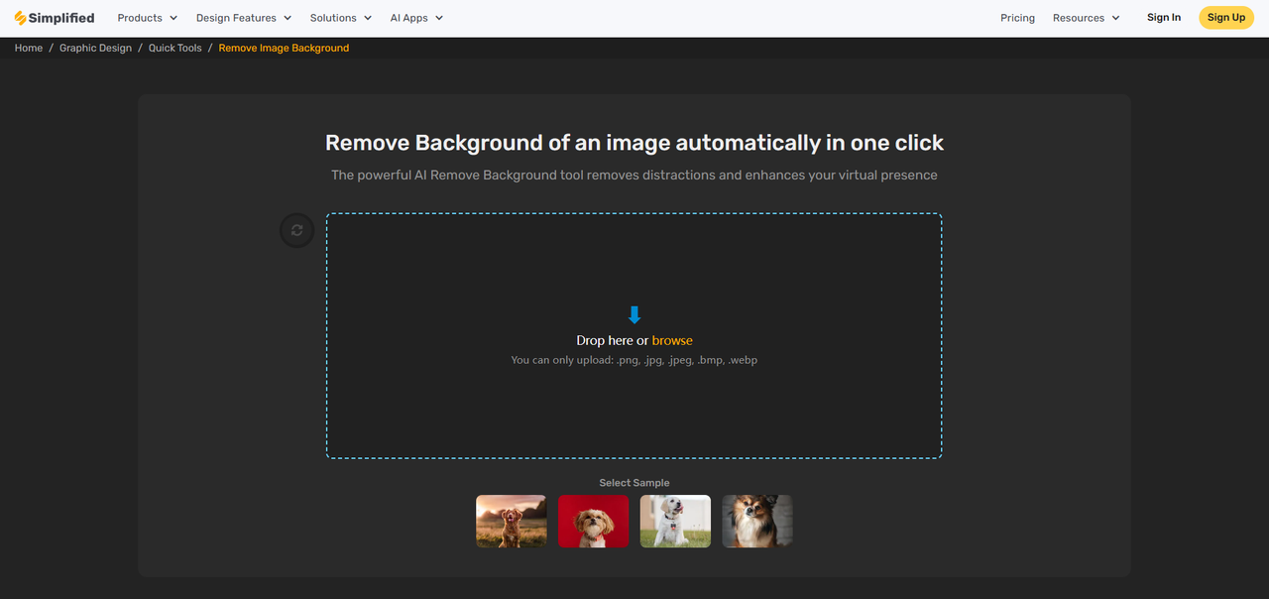The width and height of the screenshot is (1269, 599).
Task: Open the Solutions dropdown
Action: [341, 18]
